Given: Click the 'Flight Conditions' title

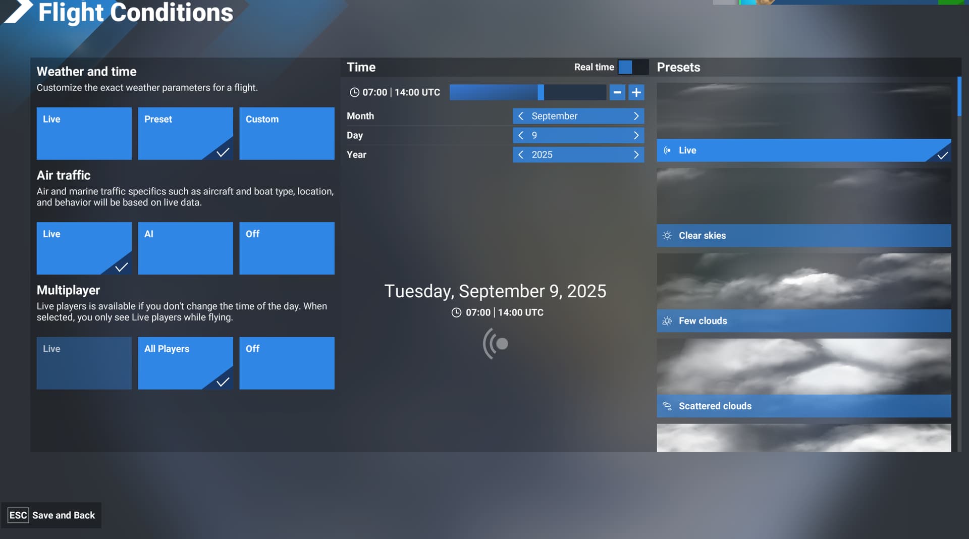Looking at the screenshot, I should [136, 12].
